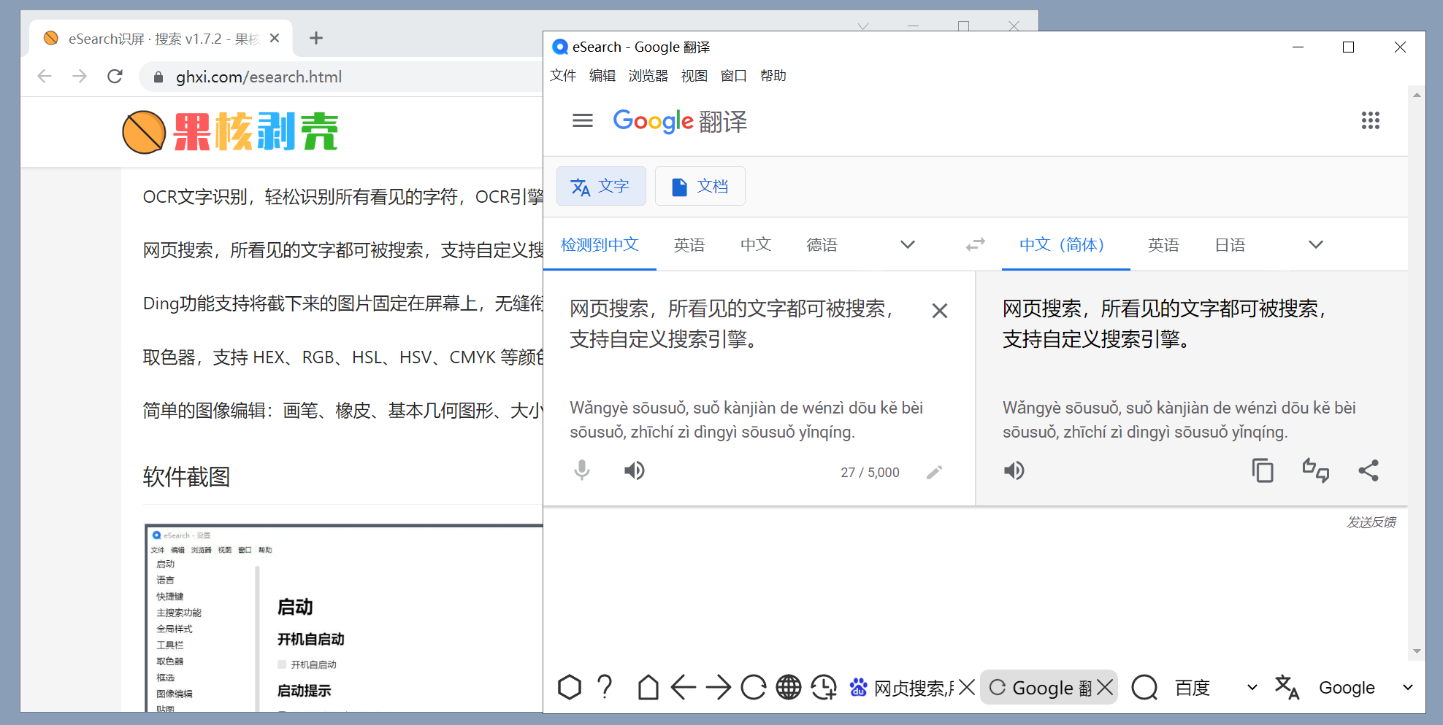Click the scrollbar down arrow in eSearch window
Viewport: 1443px width, 725px height.
(x=1417, y=651)
